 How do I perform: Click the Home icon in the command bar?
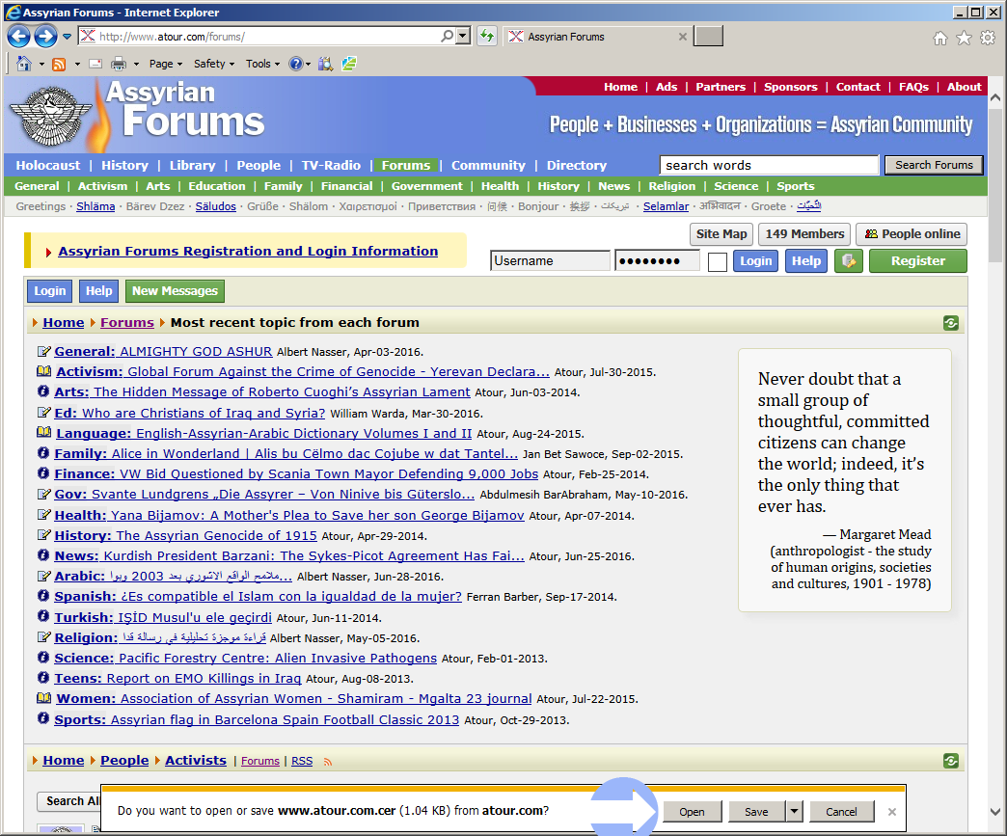click(24, 64)
